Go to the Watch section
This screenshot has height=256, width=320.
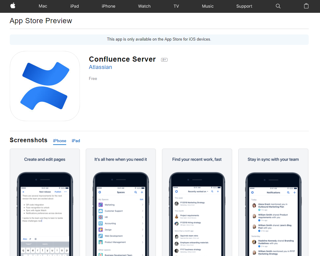[x=144, y=6]
